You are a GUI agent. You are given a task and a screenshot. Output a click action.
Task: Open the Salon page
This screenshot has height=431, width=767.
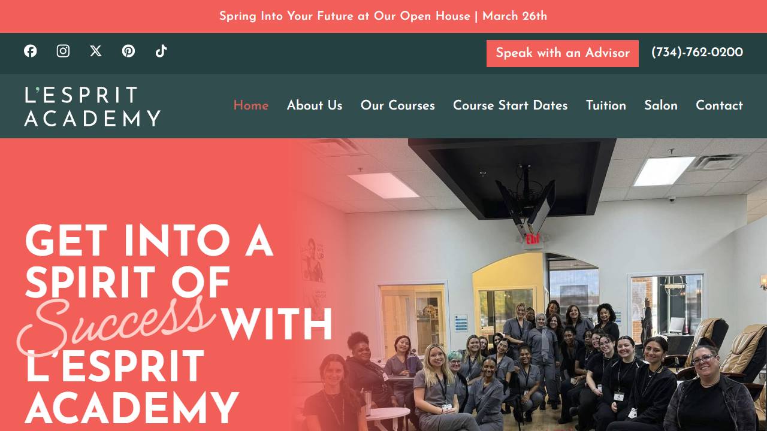[661, 105]
